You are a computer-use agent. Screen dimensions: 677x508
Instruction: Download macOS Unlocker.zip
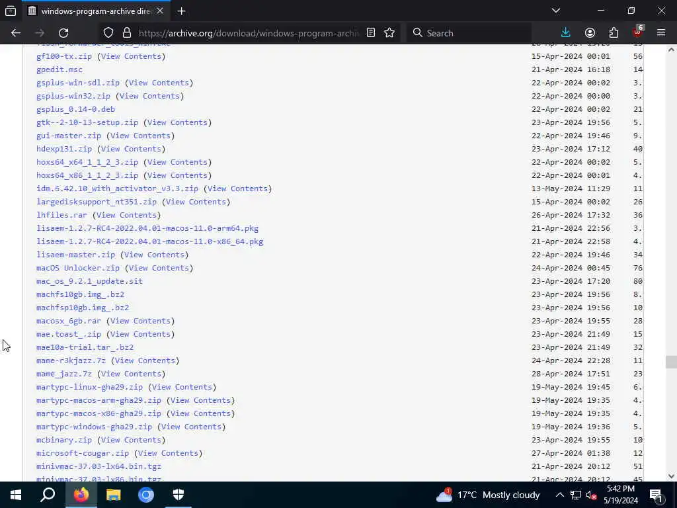click(78, 268)
